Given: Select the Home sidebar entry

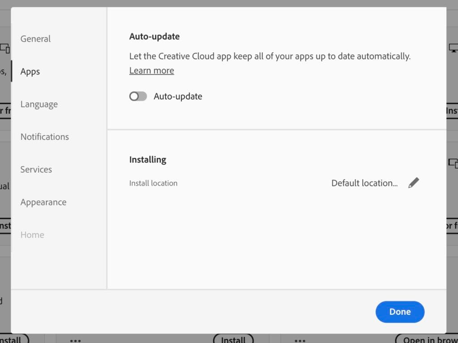Looking at the screenshot, I should [32, 234].
